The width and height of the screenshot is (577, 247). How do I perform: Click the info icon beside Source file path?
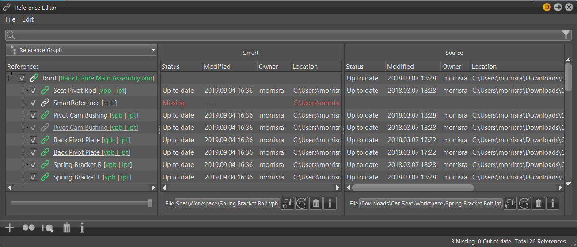553,204
